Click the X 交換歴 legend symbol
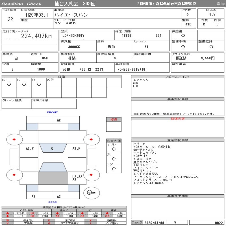 pos(8,223)
